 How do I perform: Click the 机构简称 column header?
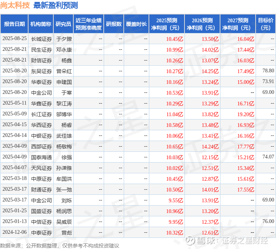click(41, 24)
